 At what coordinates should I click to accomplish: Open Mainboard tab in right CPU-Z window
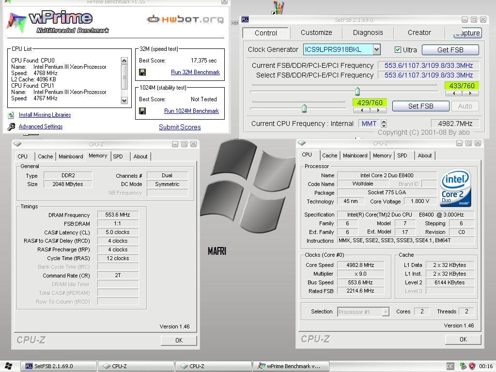[x=355, y=155]
